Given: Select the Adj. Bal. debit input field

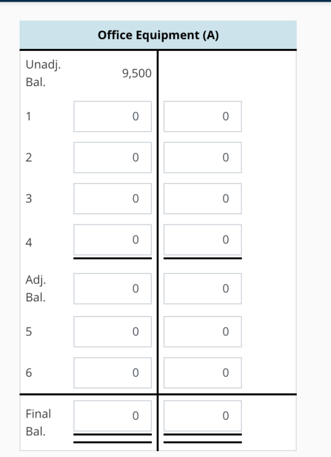Looking at the screenshot, I should coord(112,289).
